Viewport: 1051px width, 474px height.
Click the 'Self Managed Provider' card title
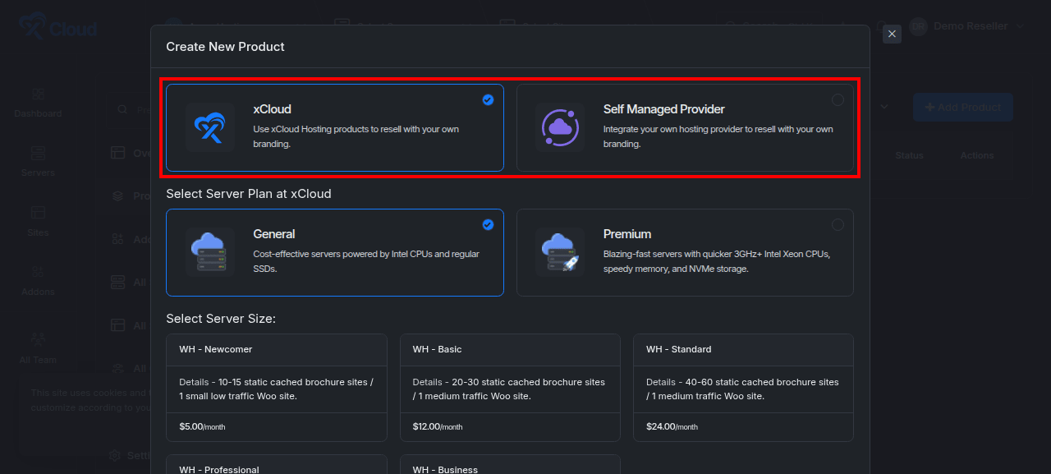pos(664,109)
